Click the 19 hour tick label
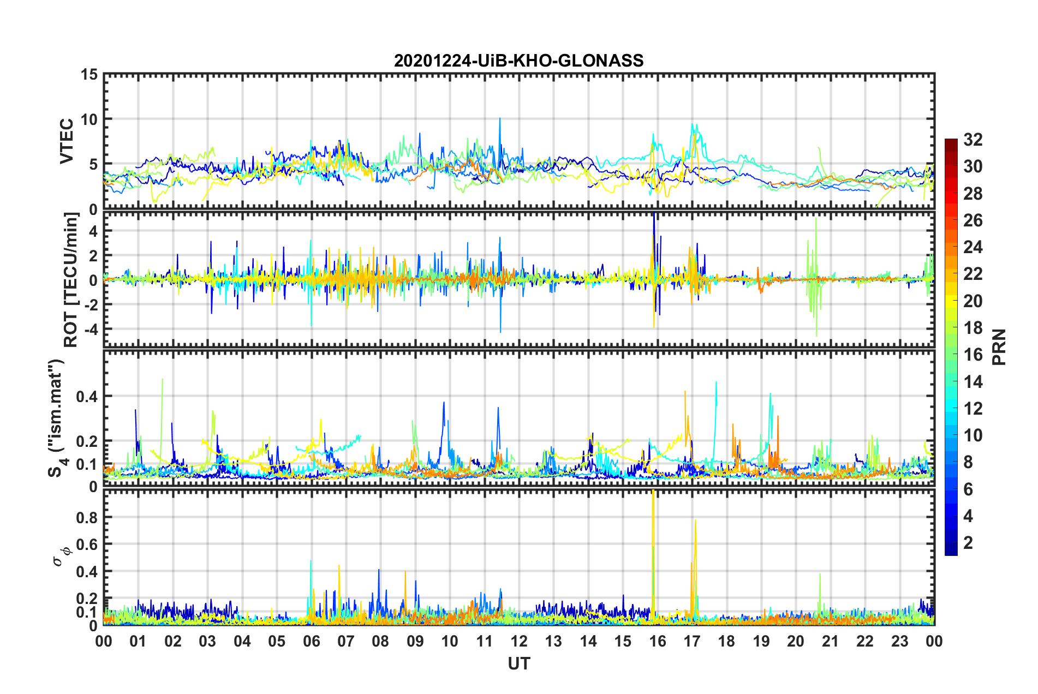The image size is (1038, 694). [x=761, y=641]
